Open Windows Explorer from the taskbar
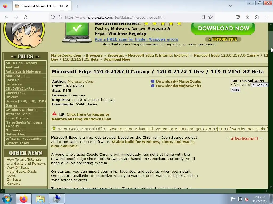This screenshot has height=204, width=273. (40, 199)
